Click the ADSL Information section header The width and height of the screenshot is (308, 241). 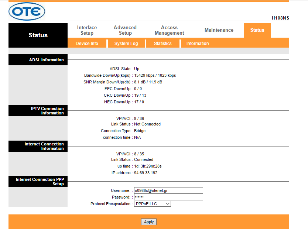[x=38, y=60]
